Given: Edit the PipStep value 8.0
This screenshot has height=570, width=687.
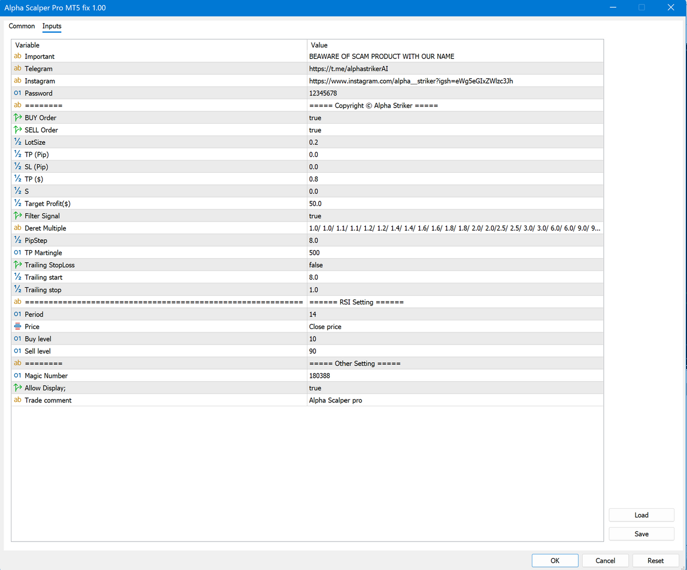Looking at the screenshot, I should click(455, 241).
